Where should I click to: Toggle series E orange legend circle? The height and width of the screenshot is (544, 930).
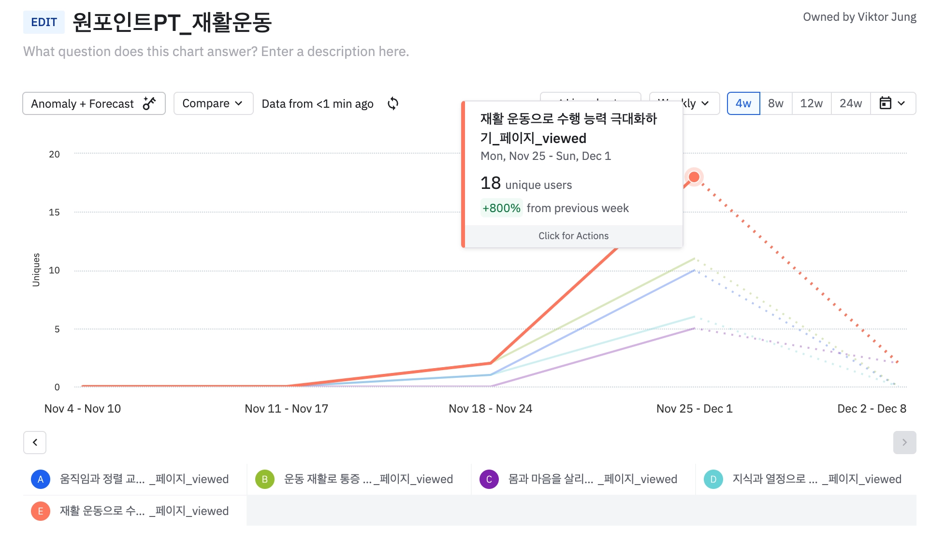click(41, 511)
